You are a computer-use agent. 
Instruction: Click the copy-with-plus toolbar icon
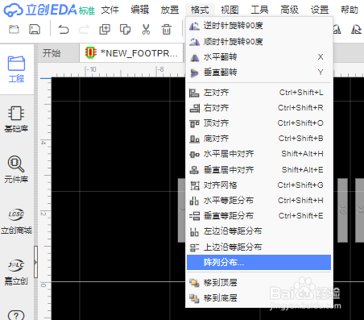click(105, 29)
